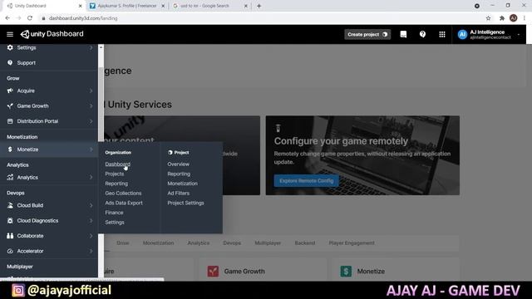Select Finance menu item
532x299 pixels.
[x=114, y=213]
